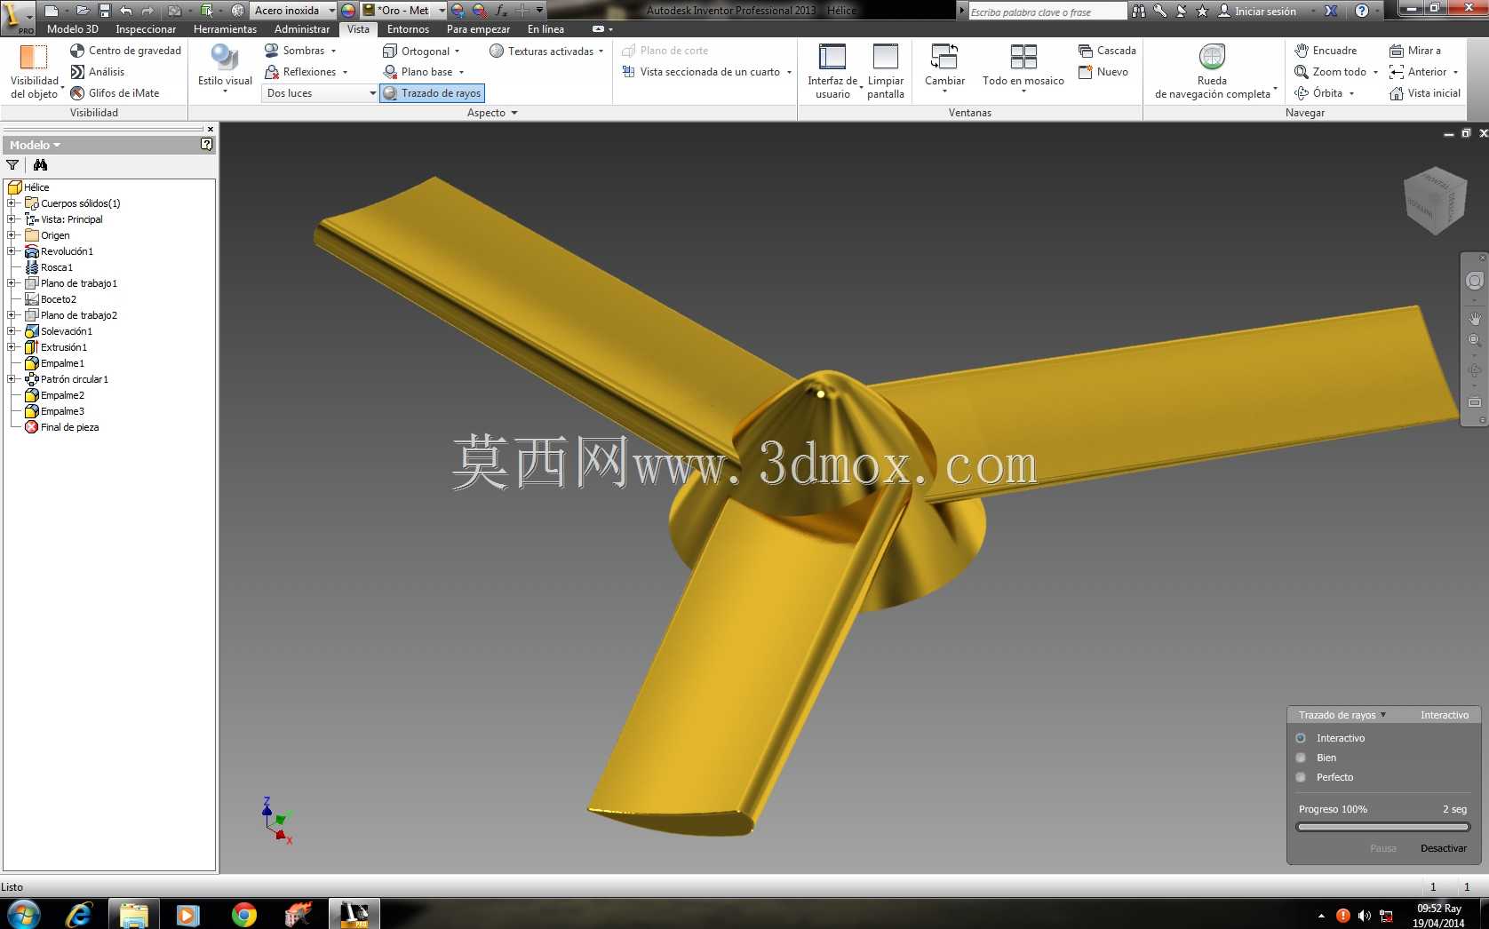The height and width of the screenshot is (929, 1489).
Task: Arrange windows with Todo en mosaico
Action: point(1023,67)
